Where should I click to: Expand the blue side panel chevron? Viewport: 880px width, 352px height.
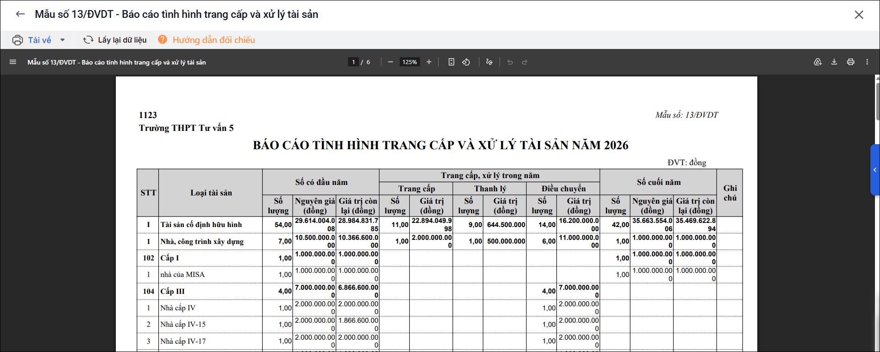pos(875,170)
